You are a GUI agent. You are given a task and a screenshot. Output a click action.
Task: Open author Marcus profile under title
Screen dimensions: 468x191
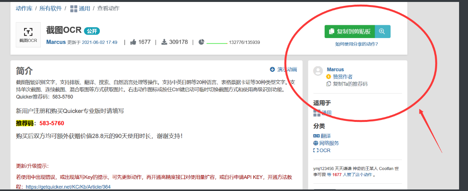coord(56,42)
